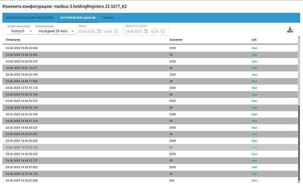Open the start date calendar picker icon
303x185 pixels.
(99, 31)
